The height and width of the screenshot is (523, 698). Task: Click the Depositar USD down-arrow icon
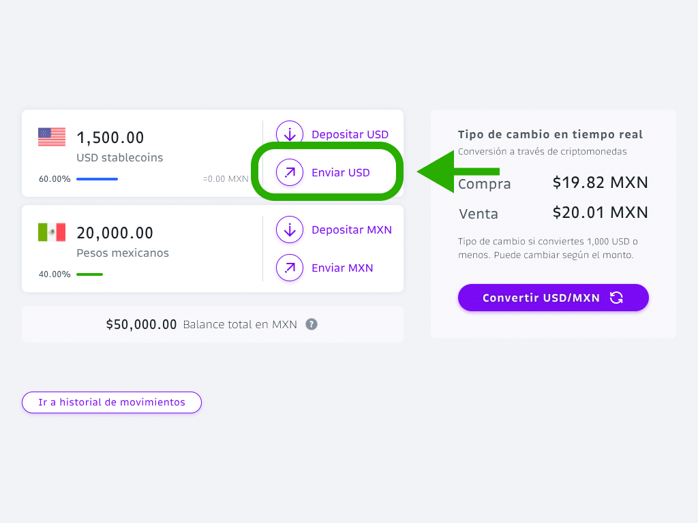pos(290,134)
